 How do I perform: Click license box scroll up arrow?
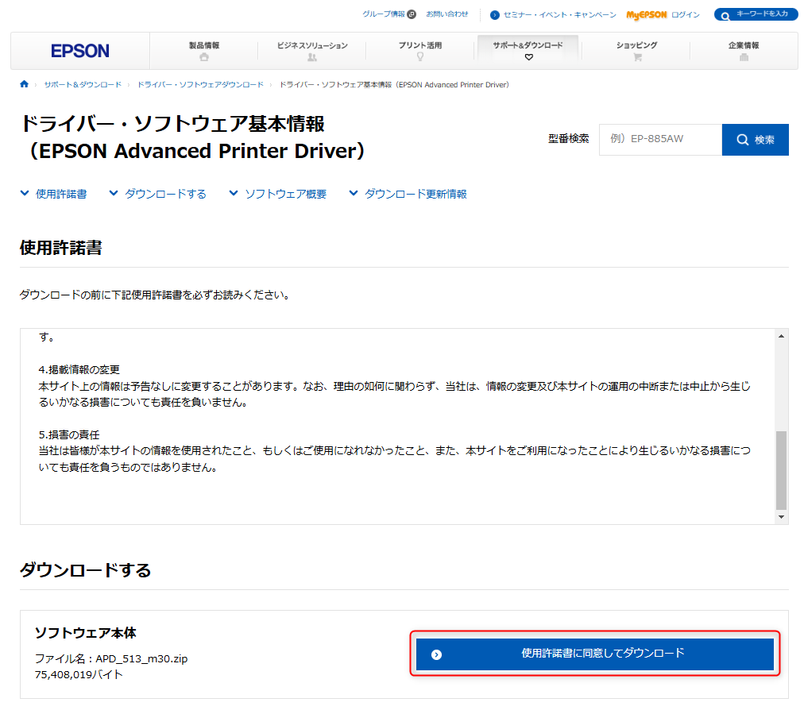click(x=782, y=336)
